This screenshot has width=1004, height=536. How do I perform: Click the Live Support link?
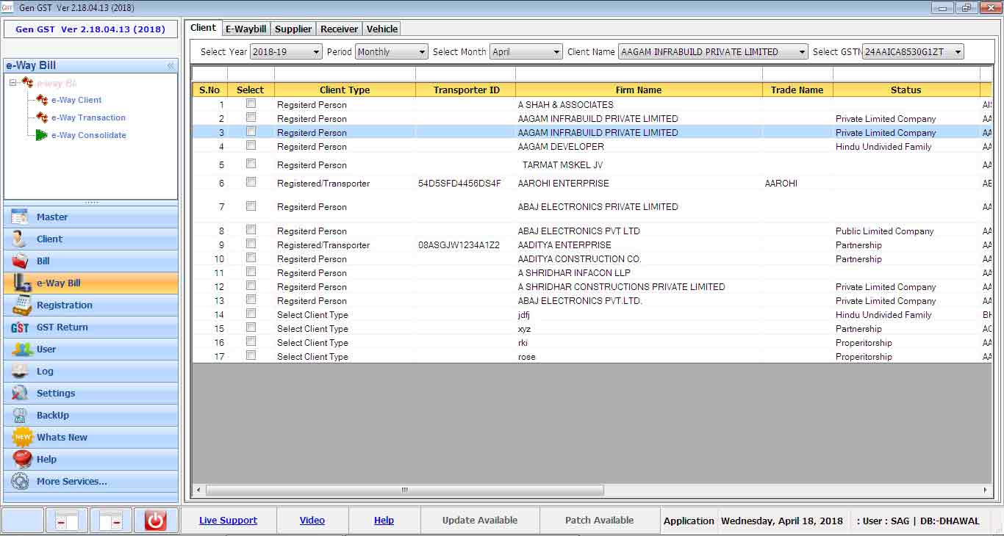tap(228, 521)
